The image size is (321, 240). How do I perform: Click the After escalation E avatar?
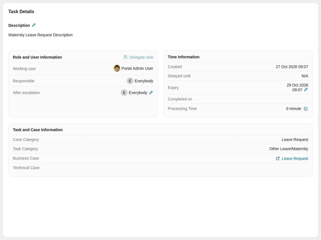pos(124,93)
